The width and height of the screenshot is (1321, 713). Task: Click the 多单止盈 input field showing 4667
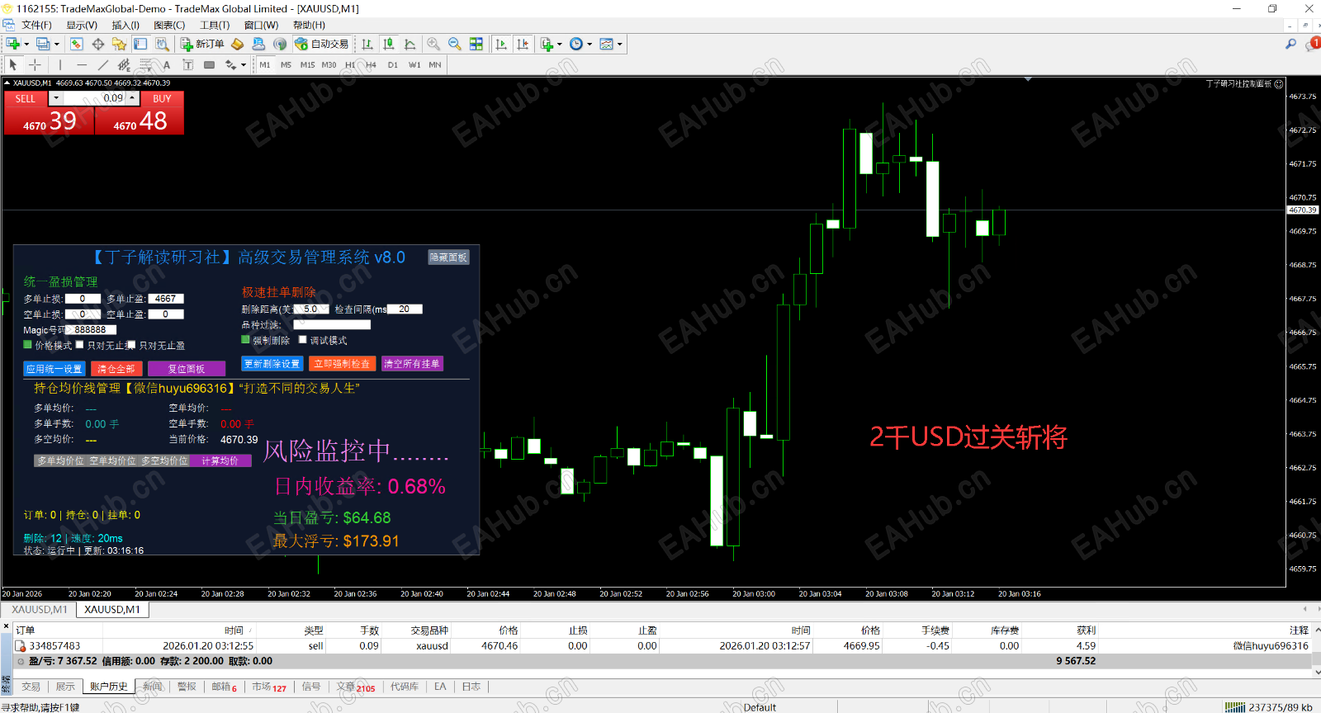(165, 299)
